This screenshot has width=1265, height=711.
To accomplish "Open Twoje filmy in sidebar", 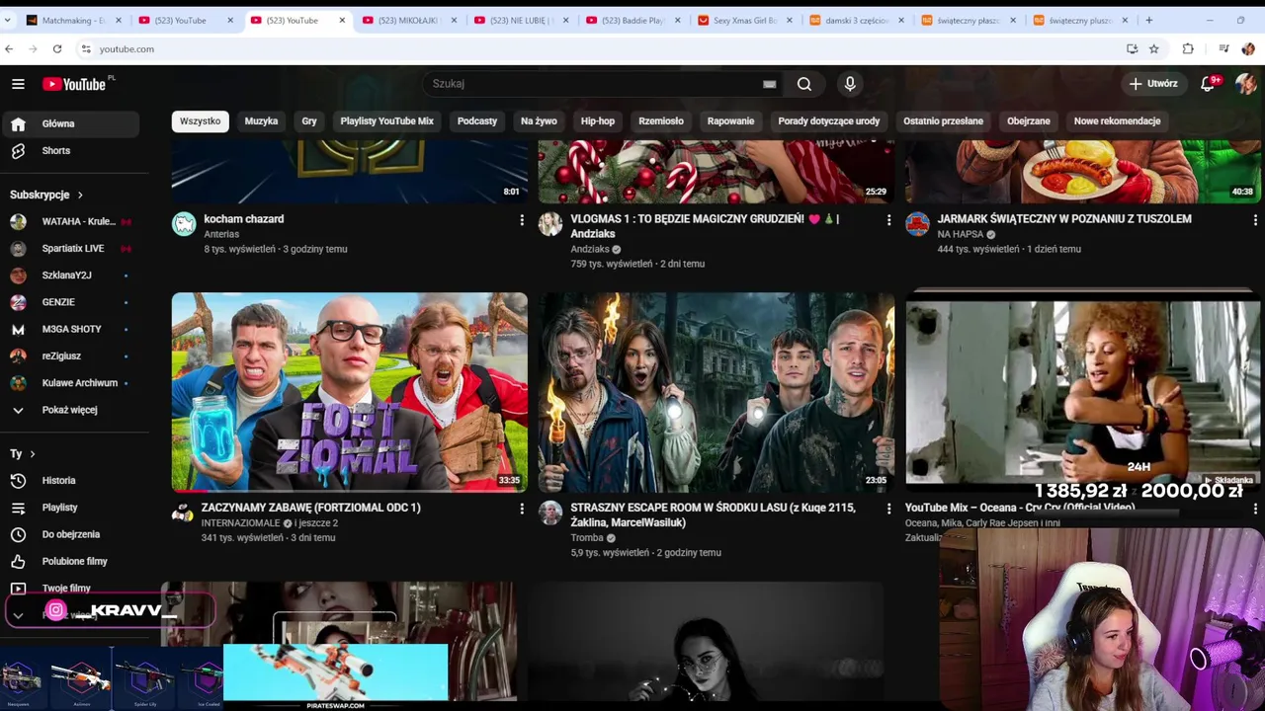I will tap(69, 588).
